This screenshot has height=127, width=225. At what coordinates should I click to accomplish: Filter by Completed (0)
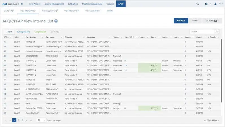coord(40,32)
